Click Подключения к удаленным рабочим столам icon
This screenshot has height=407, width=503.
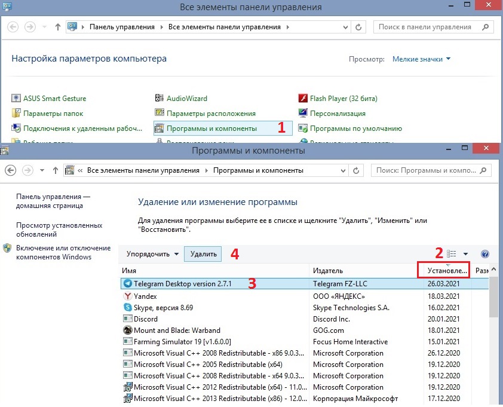coord(16,128)
